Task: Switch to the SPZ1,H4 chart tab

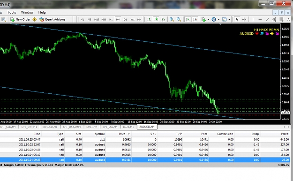Action: pyautogui.click(x=92, y=127)
